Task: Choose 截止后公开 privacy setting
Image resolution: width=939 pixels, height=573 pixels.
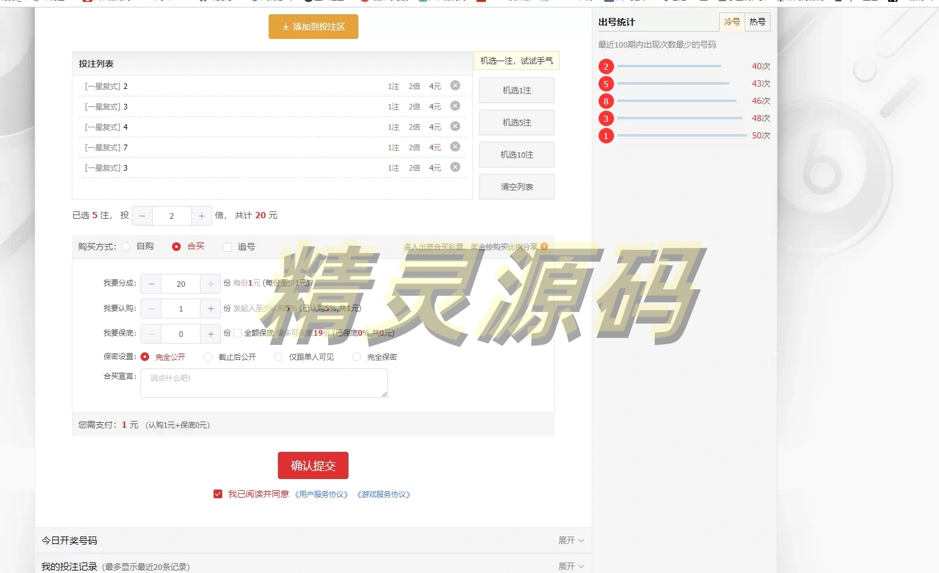Action: coord(208,357)
